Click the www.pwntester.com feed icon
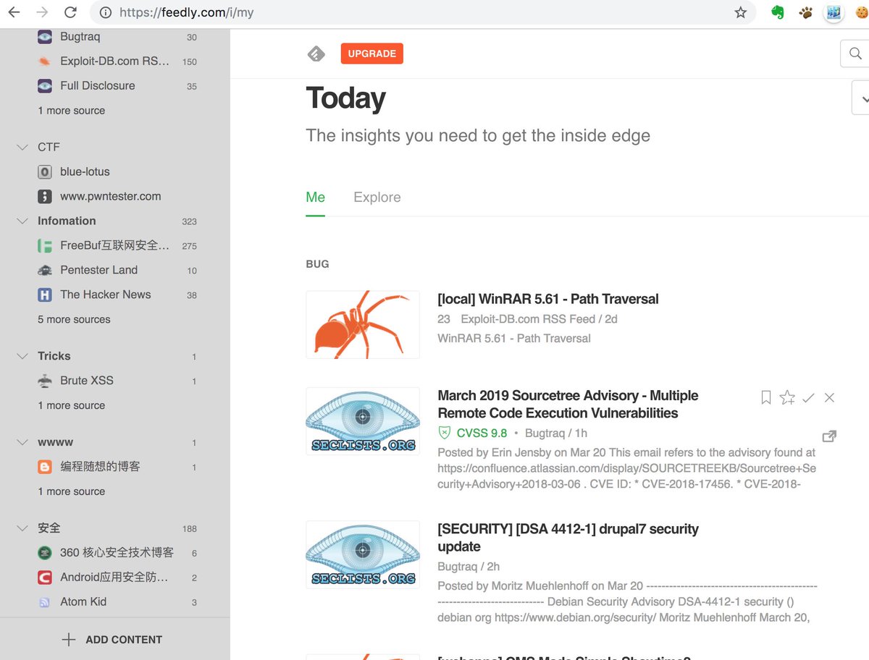Screen dimensions: 869x660 click(45, 196)
